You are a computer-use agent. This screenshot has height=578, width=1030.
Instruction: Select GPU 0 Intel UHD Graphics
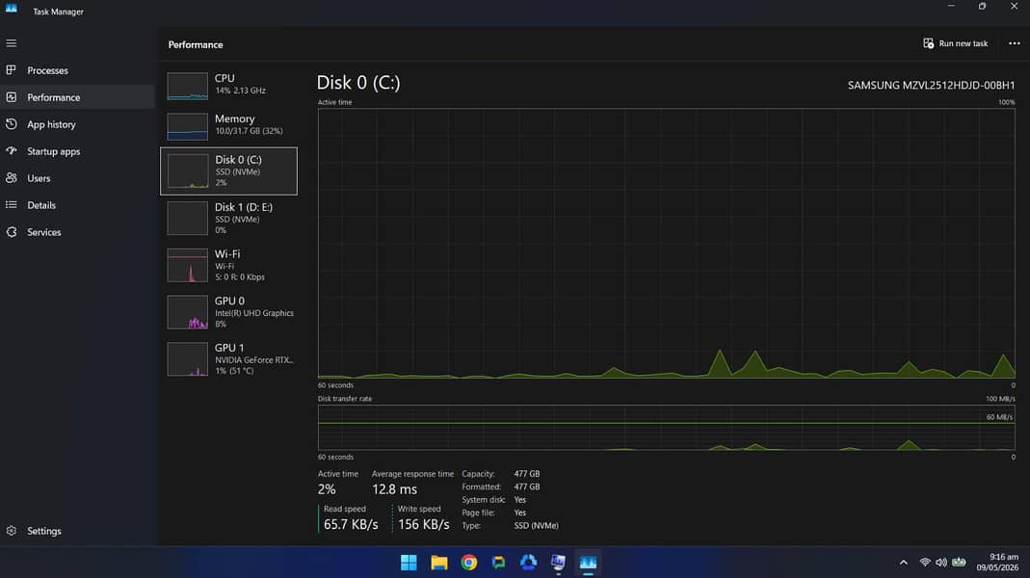pyautogui.click(x=228, y=312)
